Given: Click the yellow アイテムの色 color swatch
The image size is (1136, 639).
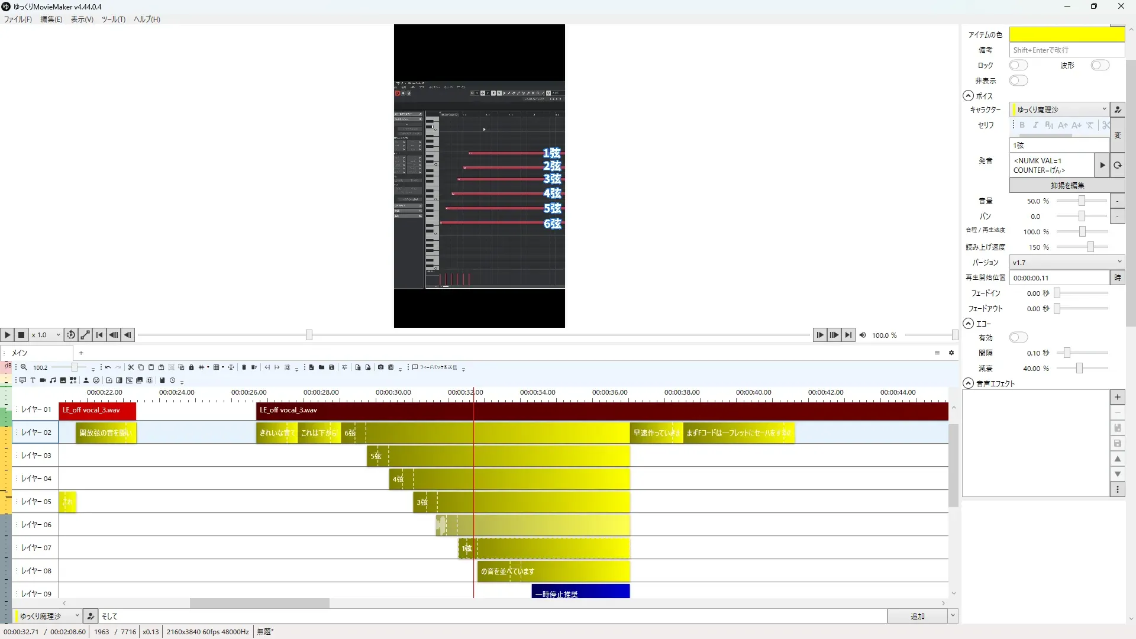Looking at the screenshot, I should click(1066, 34).
